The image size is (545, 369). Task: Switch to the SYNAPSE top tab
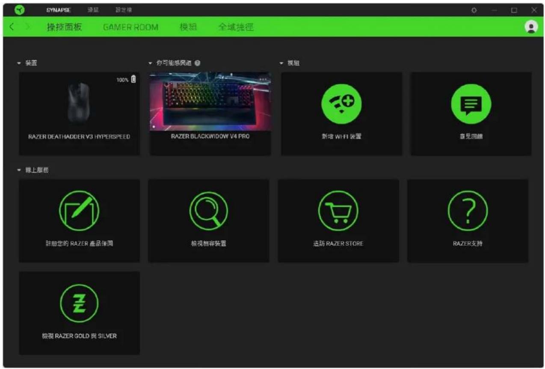point(59,10)
